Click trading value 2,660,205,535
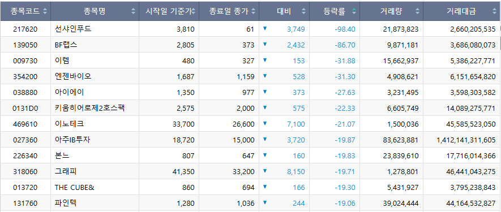The width and height of the screenshot is (501, 212). [473, 29]
